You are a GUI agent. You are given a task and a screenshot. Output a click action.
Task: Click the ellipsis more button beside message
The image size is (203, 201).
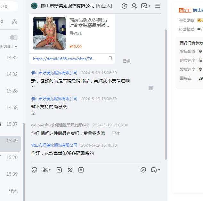(151, 88)
